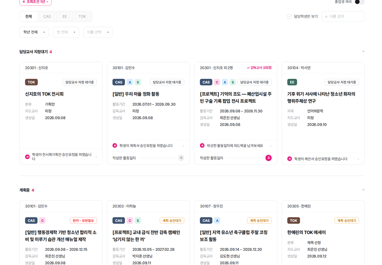Open 신지호의 TOK 전시회 card title
The image size is (382, 265).
(x=44, y=94)
